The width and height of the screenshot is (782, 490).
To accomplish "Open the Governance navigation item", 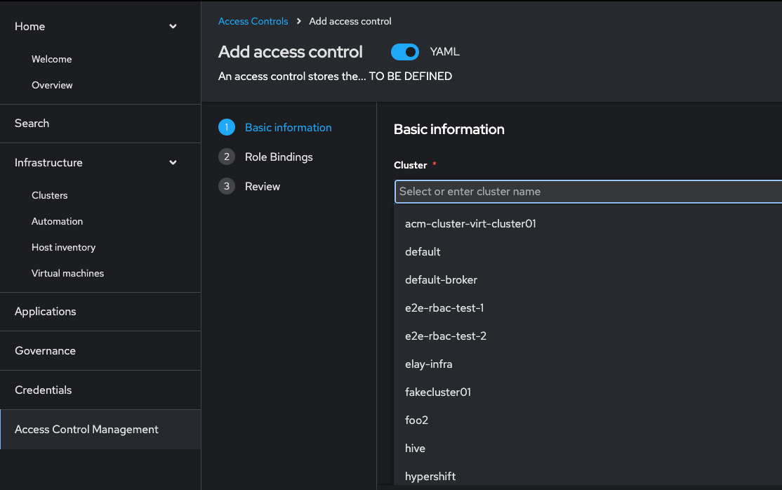I will coord(45,351).
